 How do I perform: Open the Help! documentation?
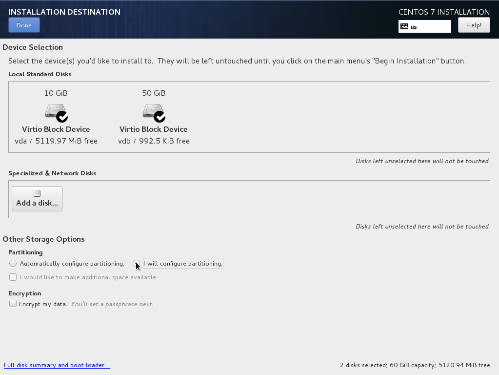coord(474,25)
